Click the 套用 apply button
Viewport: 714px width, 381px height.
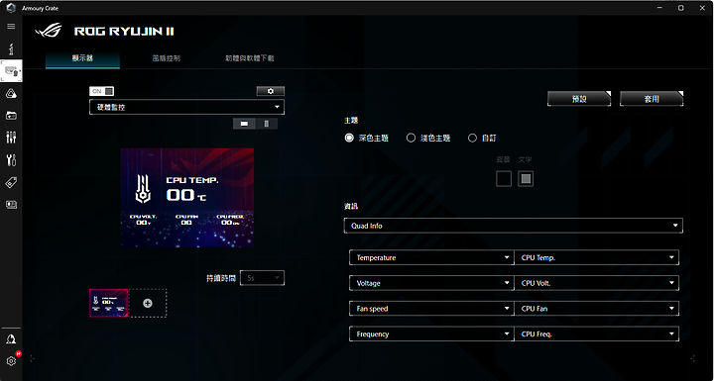coord(652,99)
